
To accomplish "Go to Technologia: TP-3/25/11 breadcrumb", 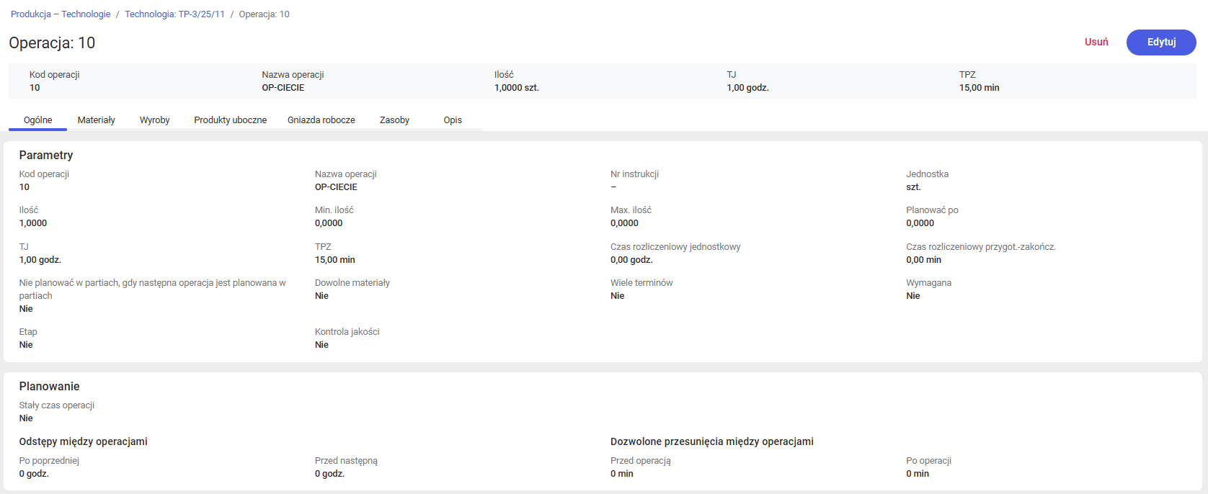I will pyautogui.click(x=174, y=14).
